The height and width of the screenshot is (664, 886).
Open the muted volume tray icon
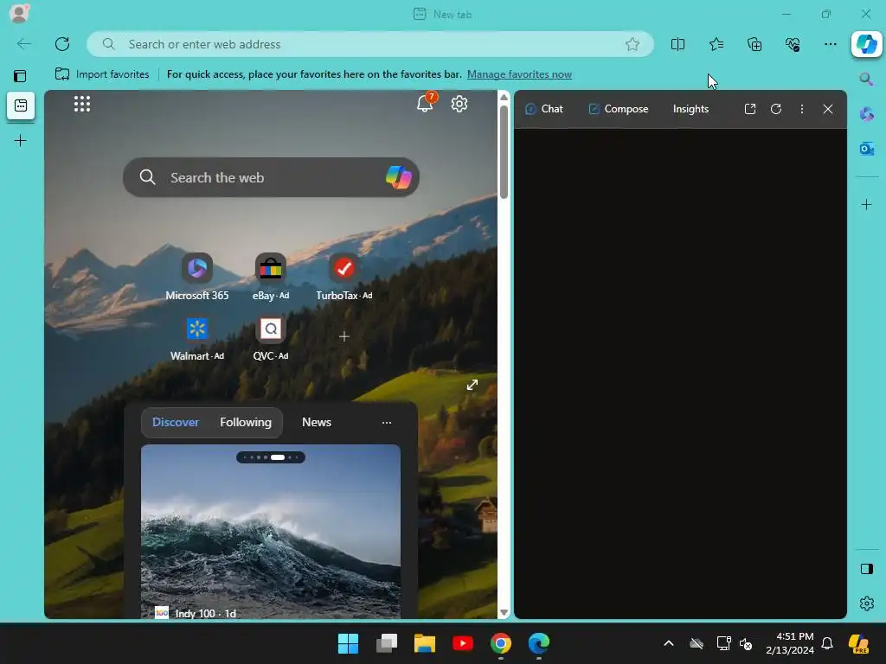(746, 643)
